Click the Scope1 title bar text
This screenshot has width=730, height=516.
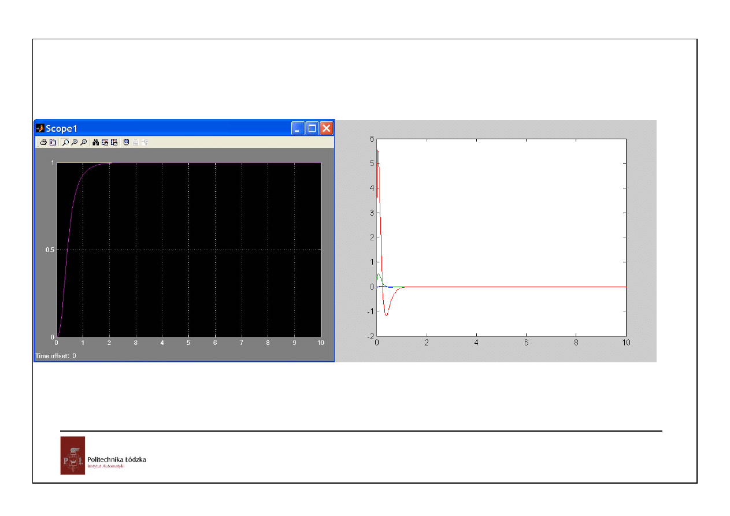(x=62, y=128)
